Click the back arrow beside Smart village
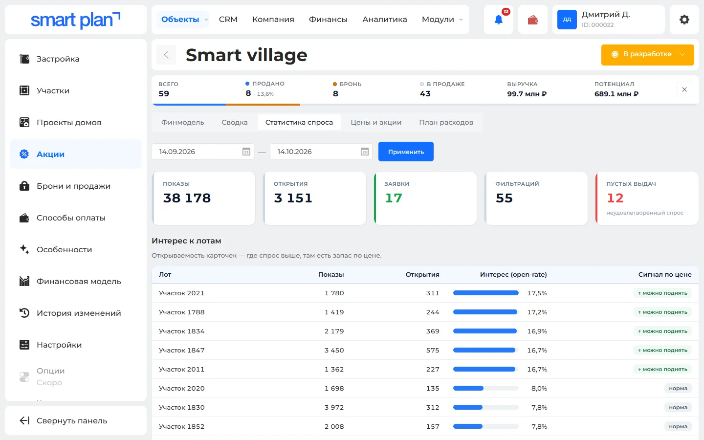Image resolution: width=704 pixels, height=440 pixels. click(166, 55)
